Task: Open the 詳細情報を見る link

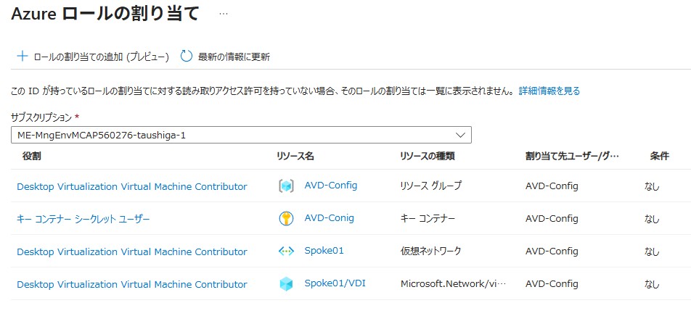Action: click(549, 91)
